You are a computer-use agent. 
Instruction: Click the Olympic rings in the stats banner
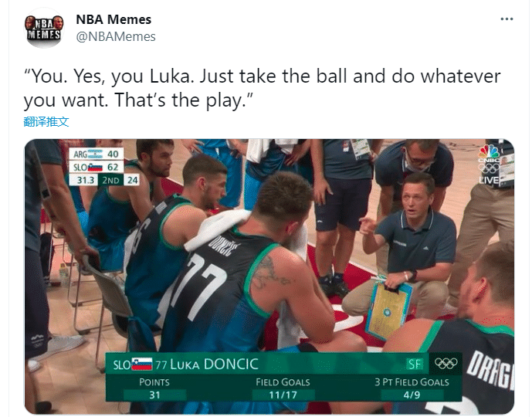[446, 364]
